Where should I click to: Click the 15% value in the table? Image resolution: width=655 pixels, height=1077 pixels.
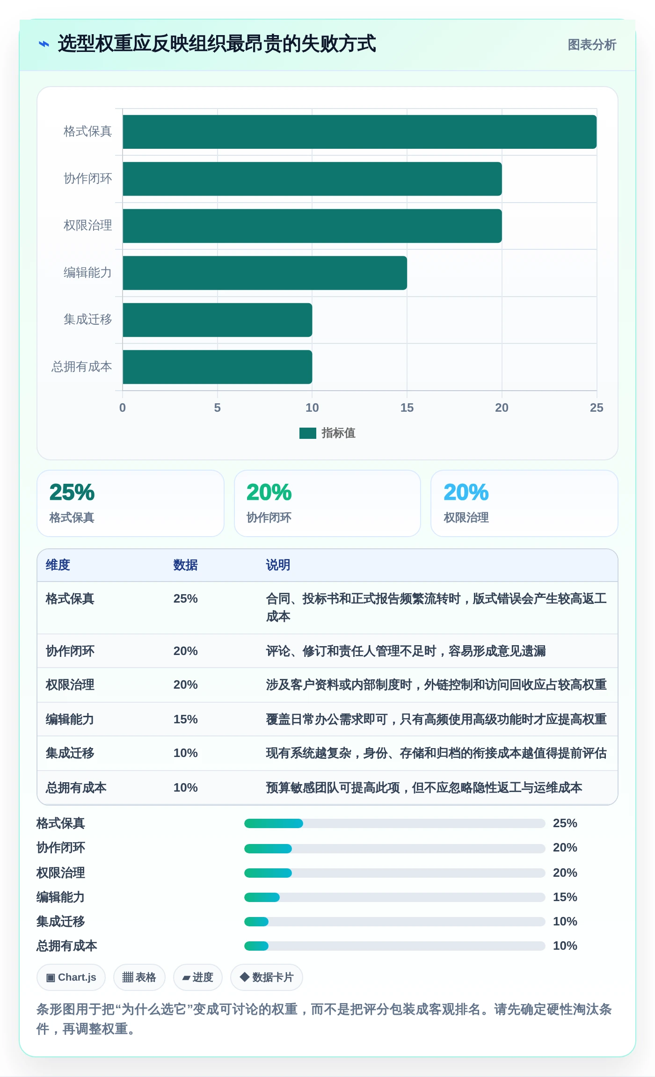pos(185,720)
